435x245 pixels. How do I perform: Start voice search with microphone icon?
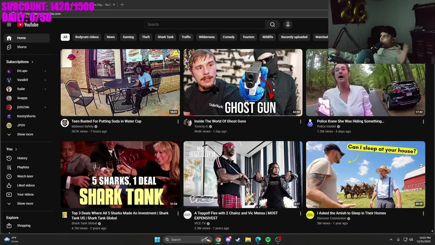click(x=288, y=24)
